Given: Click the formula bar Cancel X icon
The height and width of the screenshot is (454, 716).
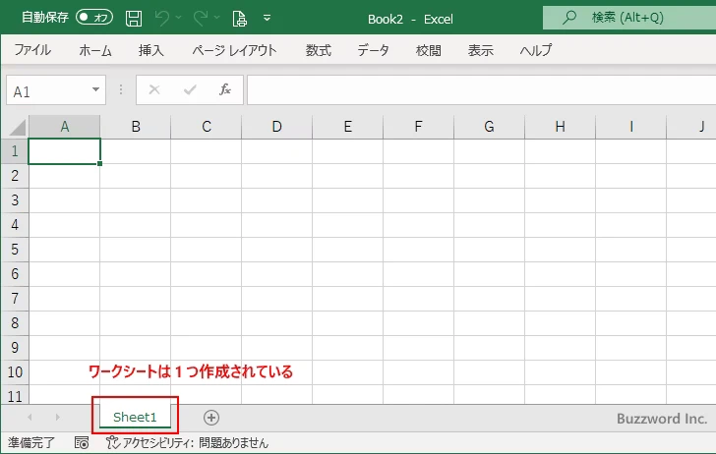Looking at the screenshot, I should (x=154, y=89).
